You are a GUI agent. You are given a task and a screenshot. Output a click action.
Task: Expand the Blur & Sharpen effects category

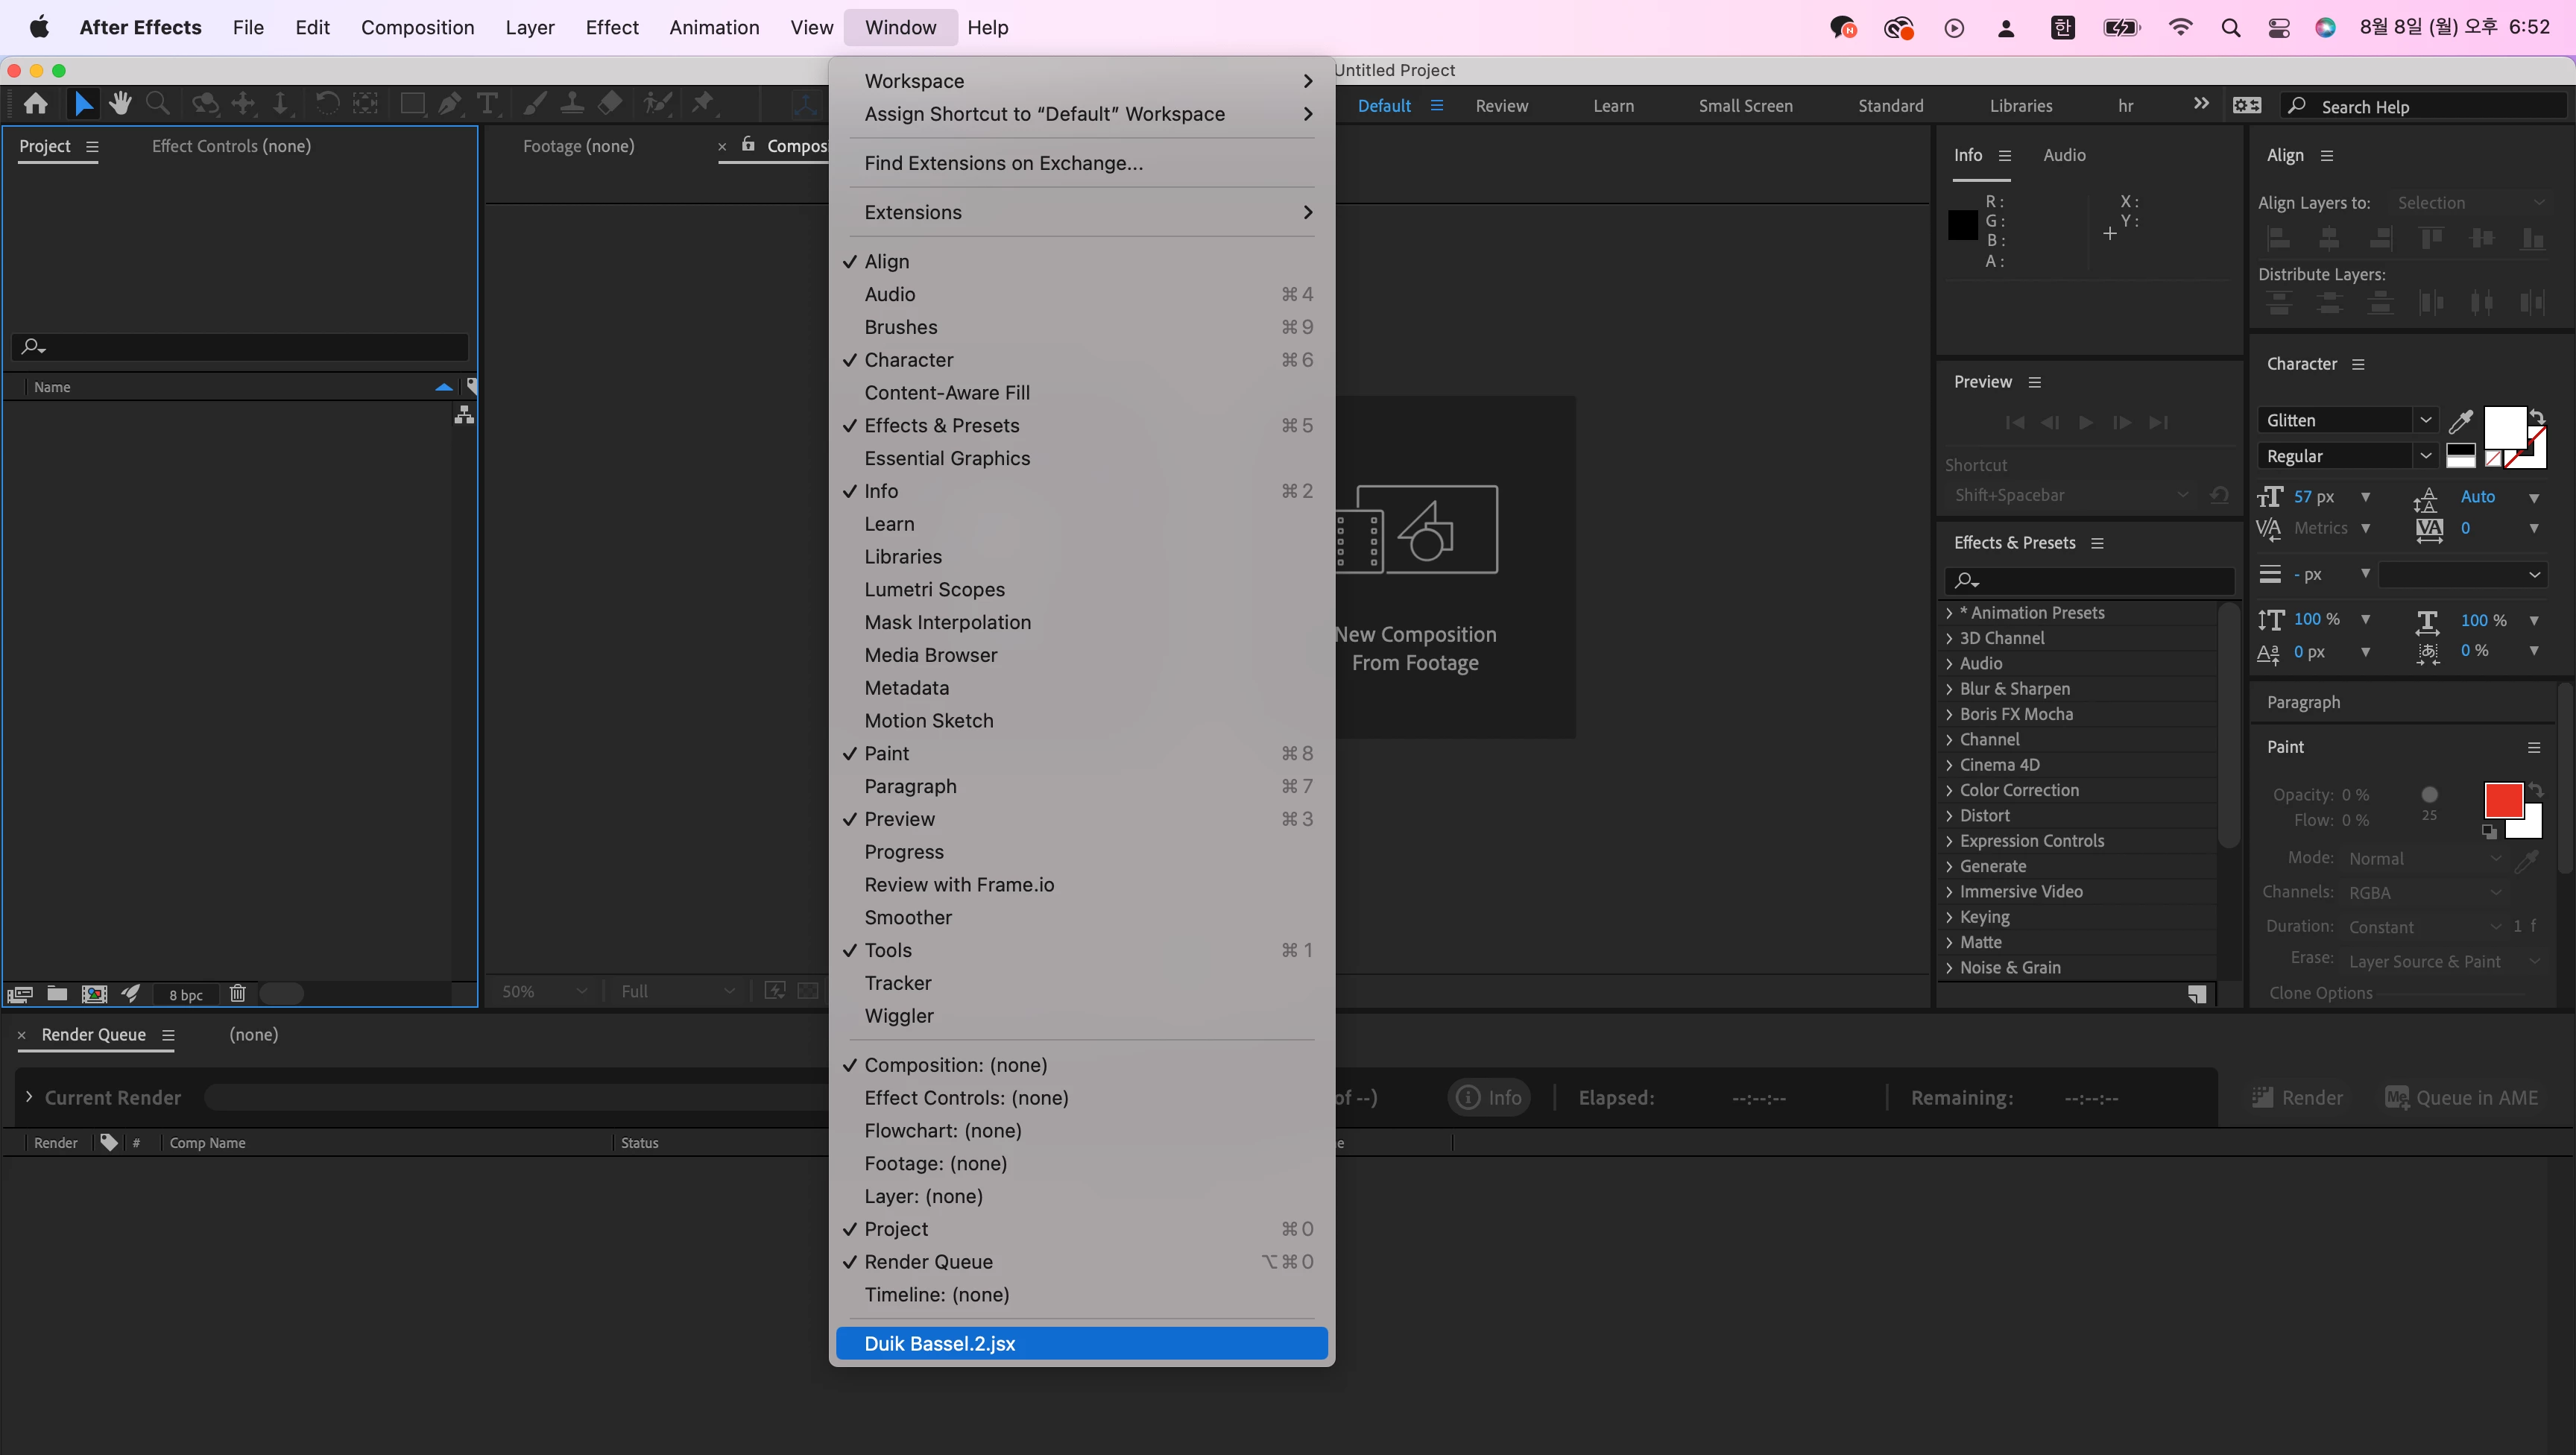1949,688
